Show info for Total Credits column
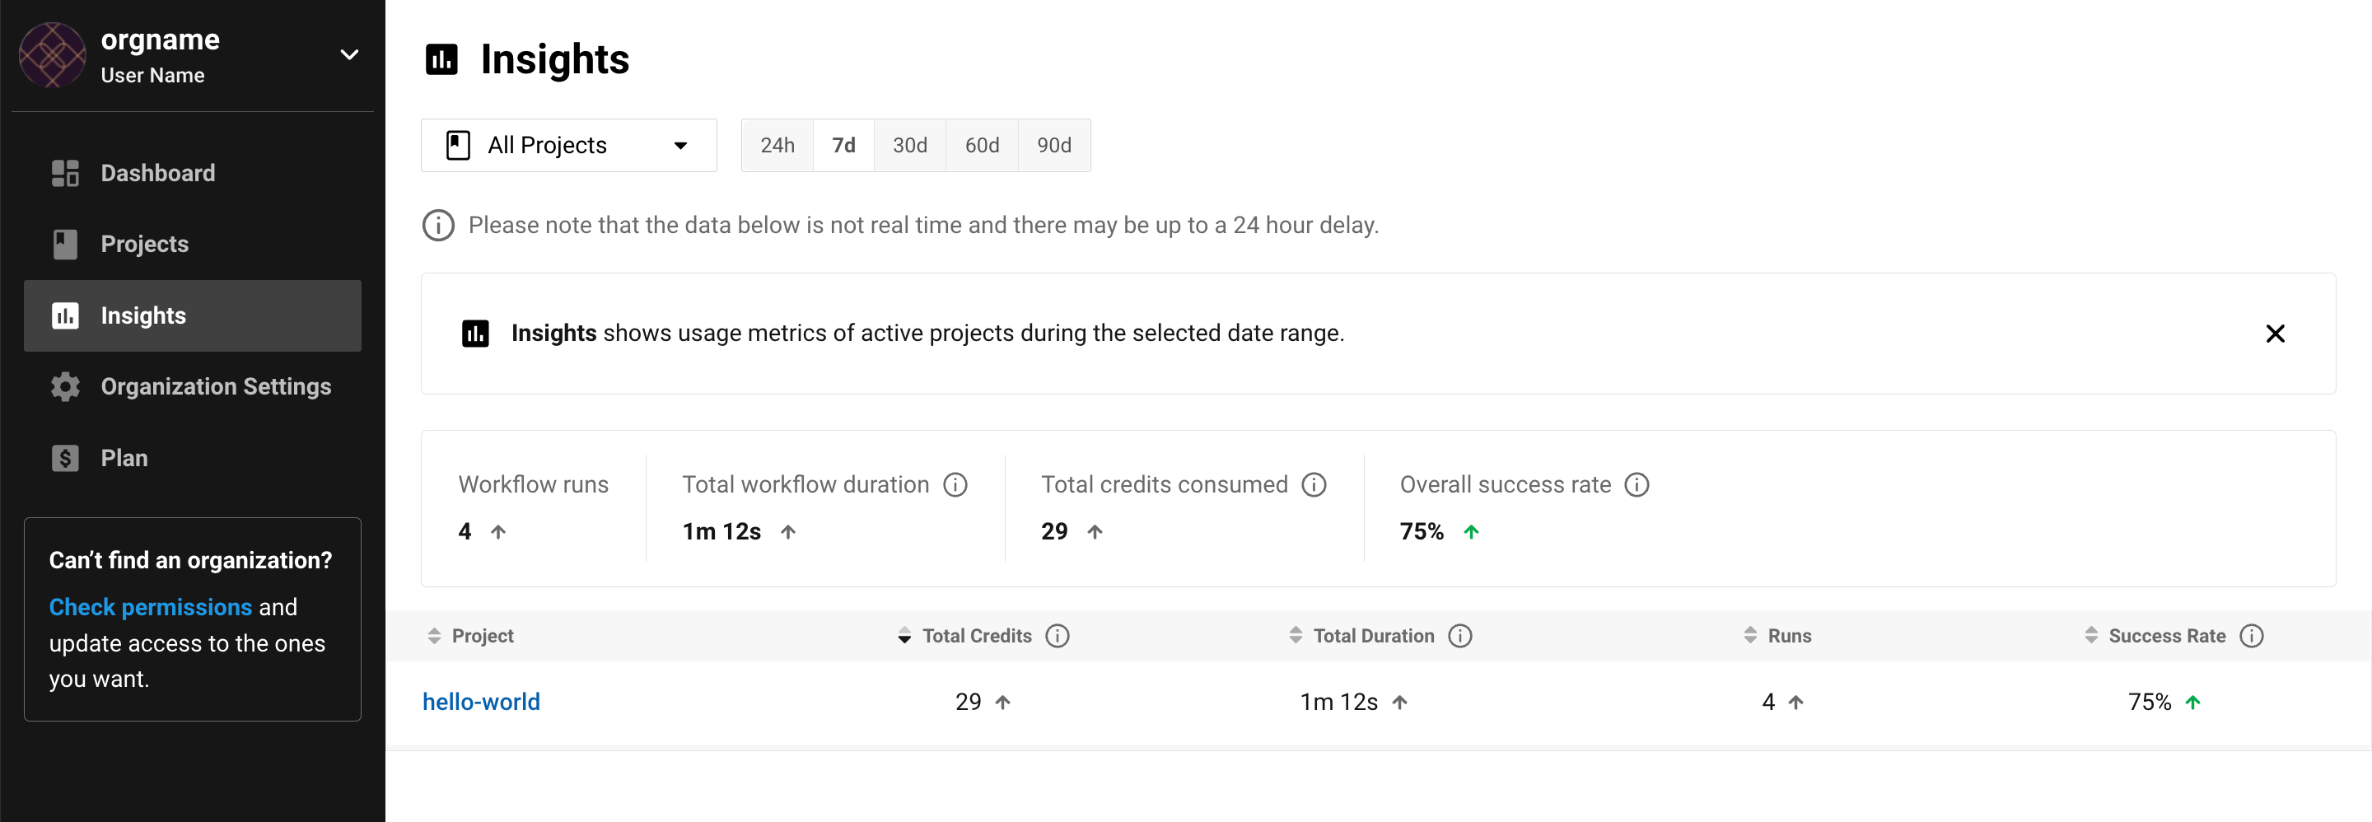The height and width of the screenshot is (822, 2372). point(1057,636)
